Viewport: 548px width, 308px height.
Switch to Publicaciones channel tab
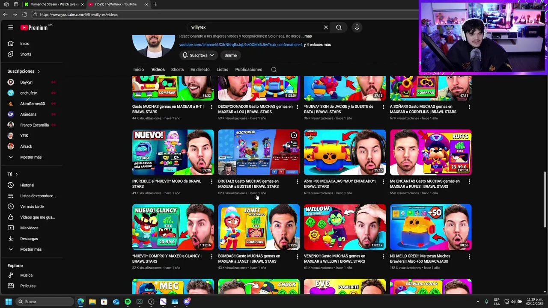pos(248,70)
